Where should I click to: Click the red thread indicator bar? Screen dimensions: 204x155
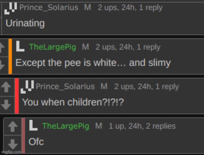(17, 96)
